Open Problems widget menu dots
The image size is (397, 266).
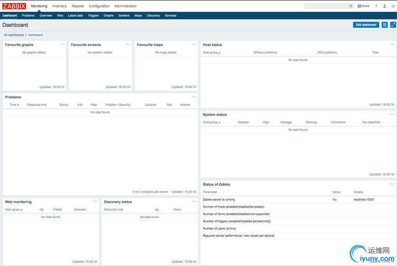click(194, 97)
